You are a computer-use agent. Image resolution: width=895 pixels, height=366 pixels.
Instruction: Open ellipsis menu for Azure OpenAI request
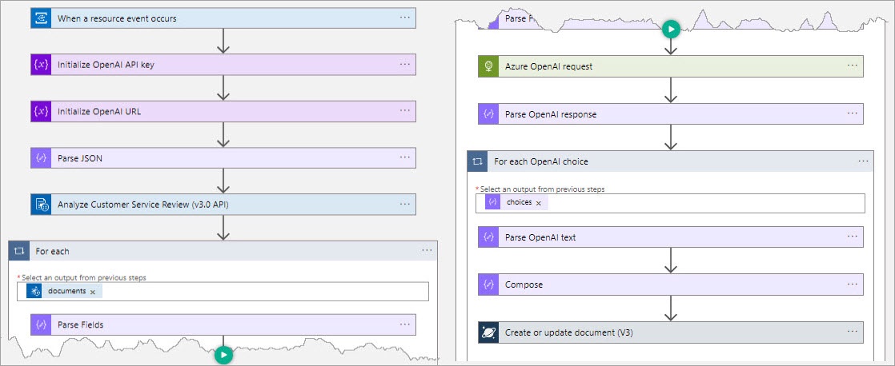pos(853,66)
